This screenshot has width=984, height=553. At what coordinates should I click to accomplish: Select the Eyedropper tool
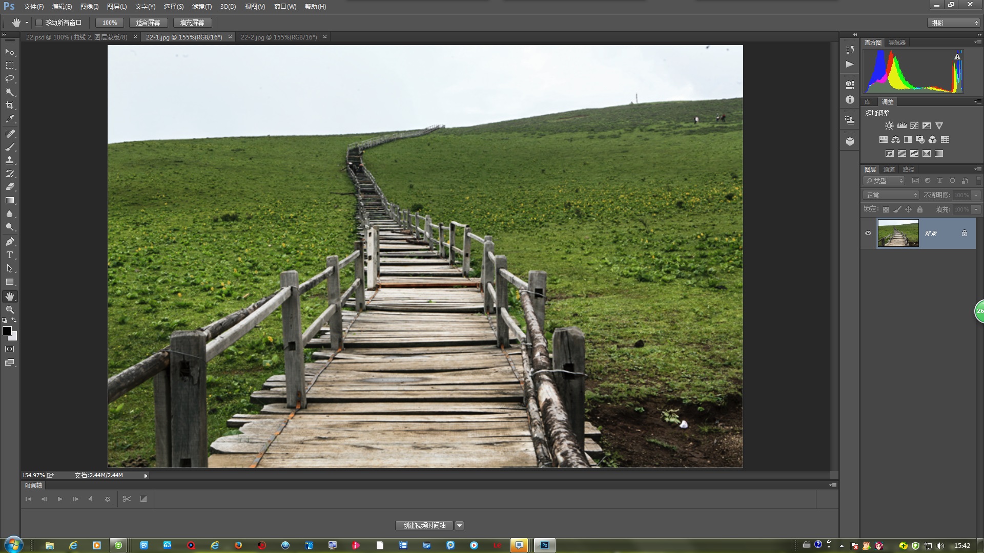click(10, 119)
